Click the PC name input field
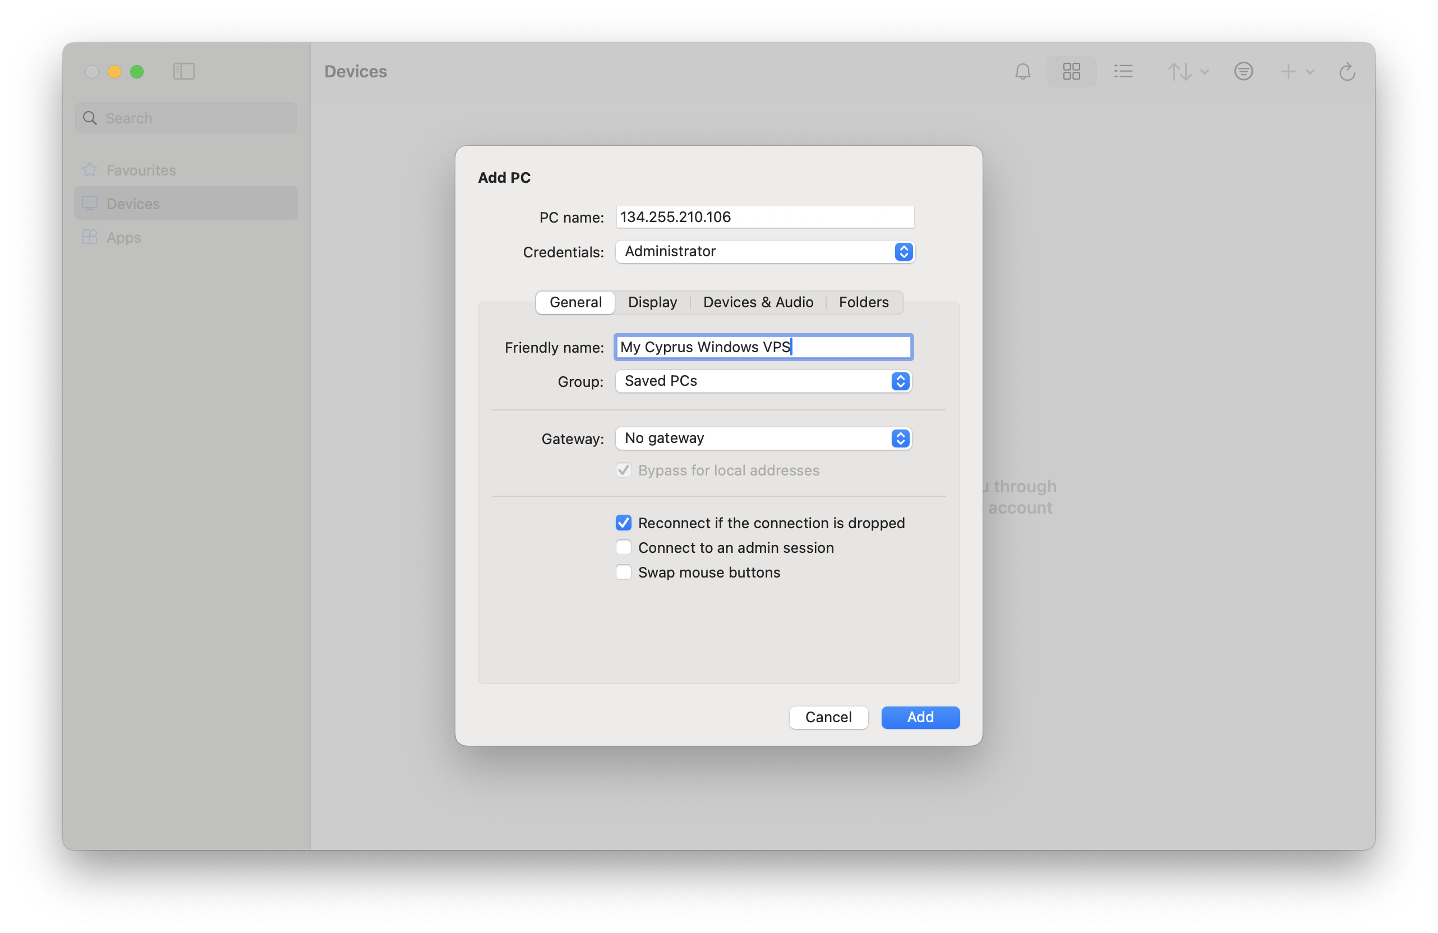Viewport: 1438px width, 933px height. click(764, 217)
